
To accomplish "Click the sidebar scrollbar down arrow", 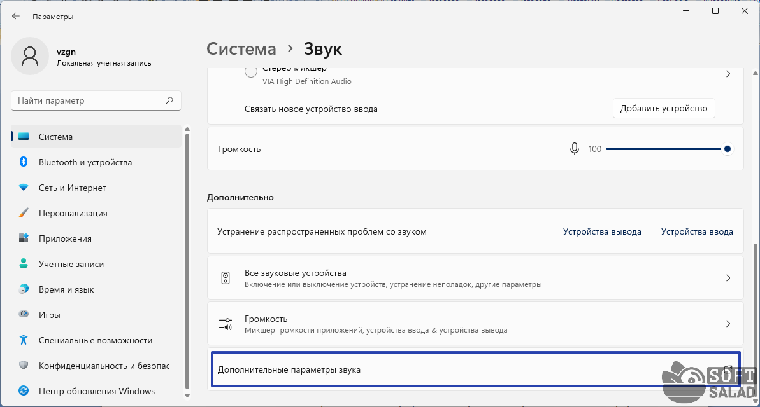I will click(187, 396).
